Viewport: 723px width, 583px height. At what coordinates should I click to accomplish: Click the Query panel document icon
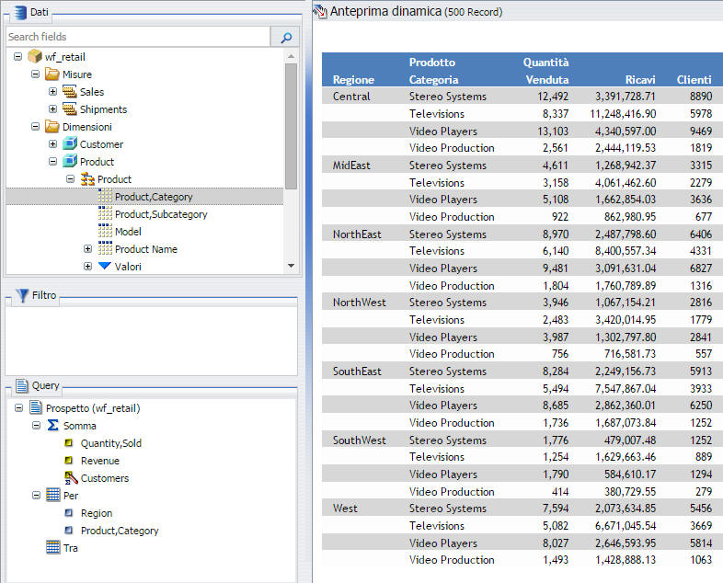point(21,385)
